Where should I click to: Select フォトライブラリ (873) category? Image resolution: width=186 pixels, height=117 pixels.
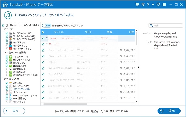click(24, 39)
